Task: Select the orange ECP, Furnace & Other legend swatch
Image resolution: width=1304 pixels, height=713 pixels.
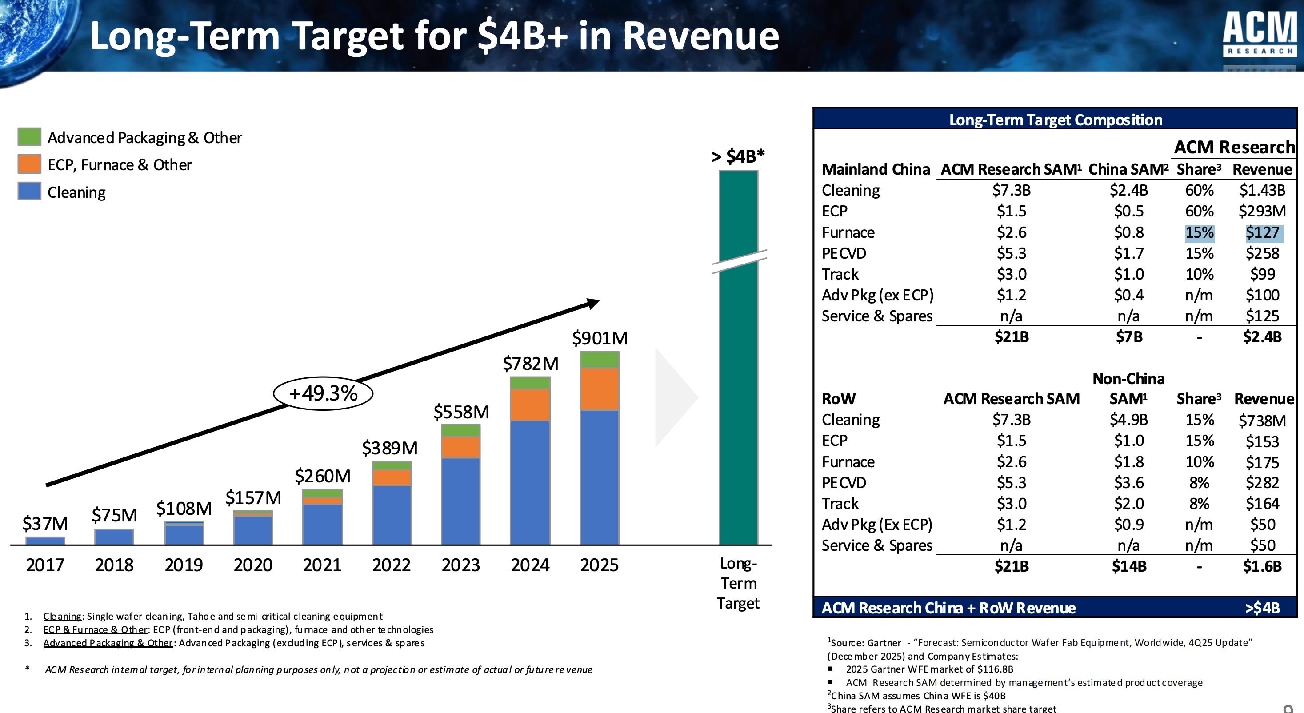Action: (29, 164)
